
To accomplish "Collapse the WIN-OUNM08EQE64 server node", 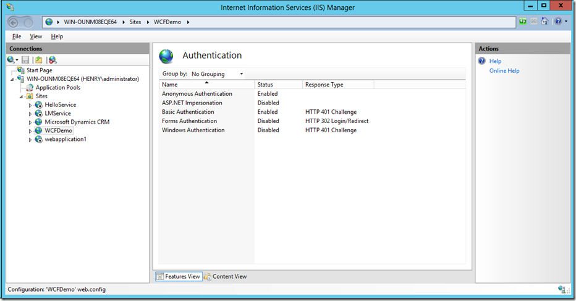I will point(12,79).
